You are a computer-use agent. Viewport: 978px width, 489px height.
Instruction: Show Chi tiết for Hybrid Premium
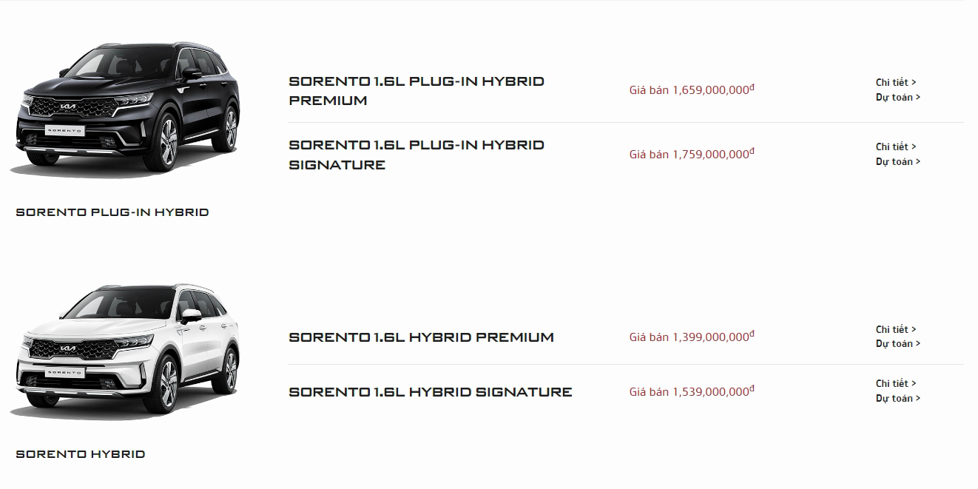pos(896,330)
